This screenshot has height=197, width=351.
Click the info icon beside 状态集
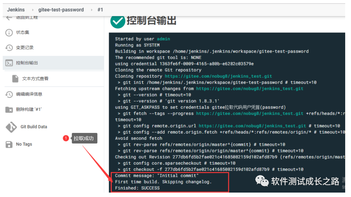pos(9,33)
